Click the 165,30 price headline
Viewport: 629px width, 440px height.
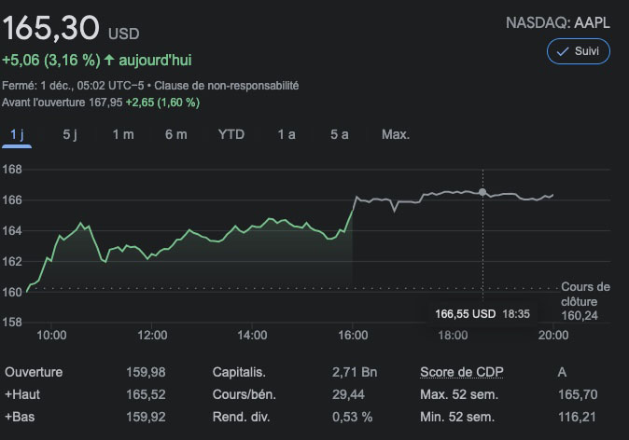click(x=51, y=28)
